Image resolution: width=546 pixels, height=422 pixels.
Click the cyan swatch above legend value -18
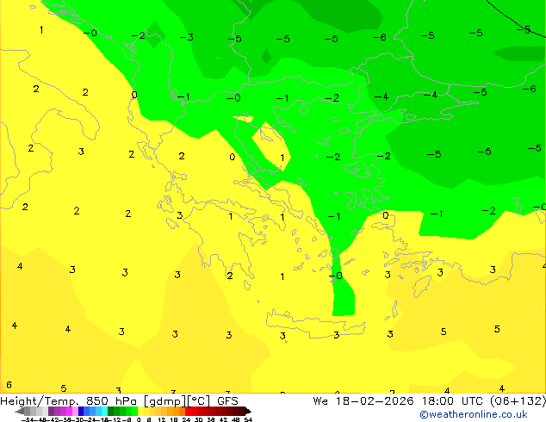[x=104, y=411]
